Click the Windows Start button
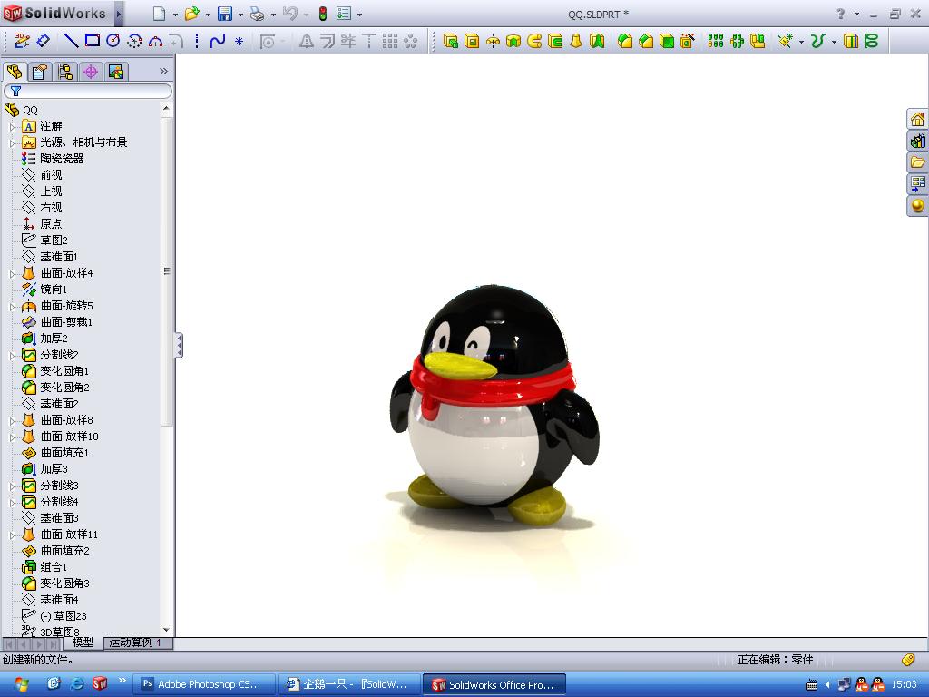This screenshot has width=929, height=697. coord(21,684)
